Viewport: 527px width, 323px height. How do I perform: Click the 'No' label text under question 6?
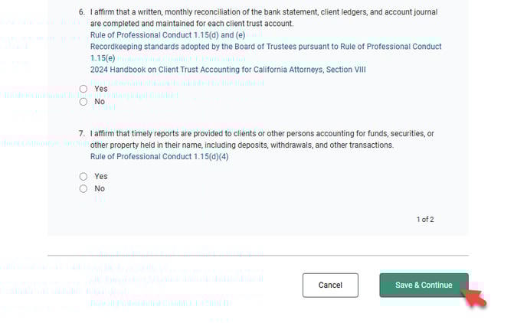tap(100, 101)
